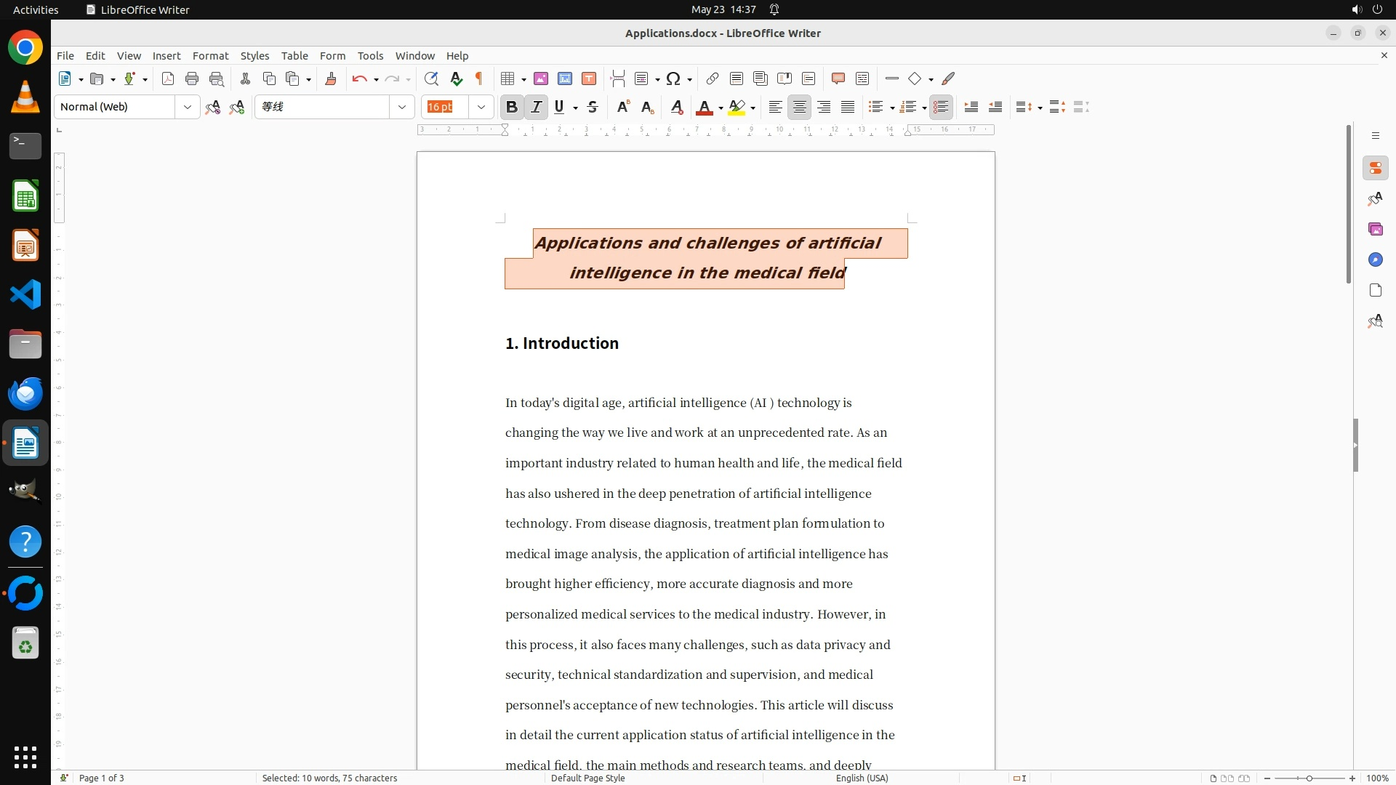Open the Format menu
This screenshot has width=1396, height=785.
coord(210,55)
